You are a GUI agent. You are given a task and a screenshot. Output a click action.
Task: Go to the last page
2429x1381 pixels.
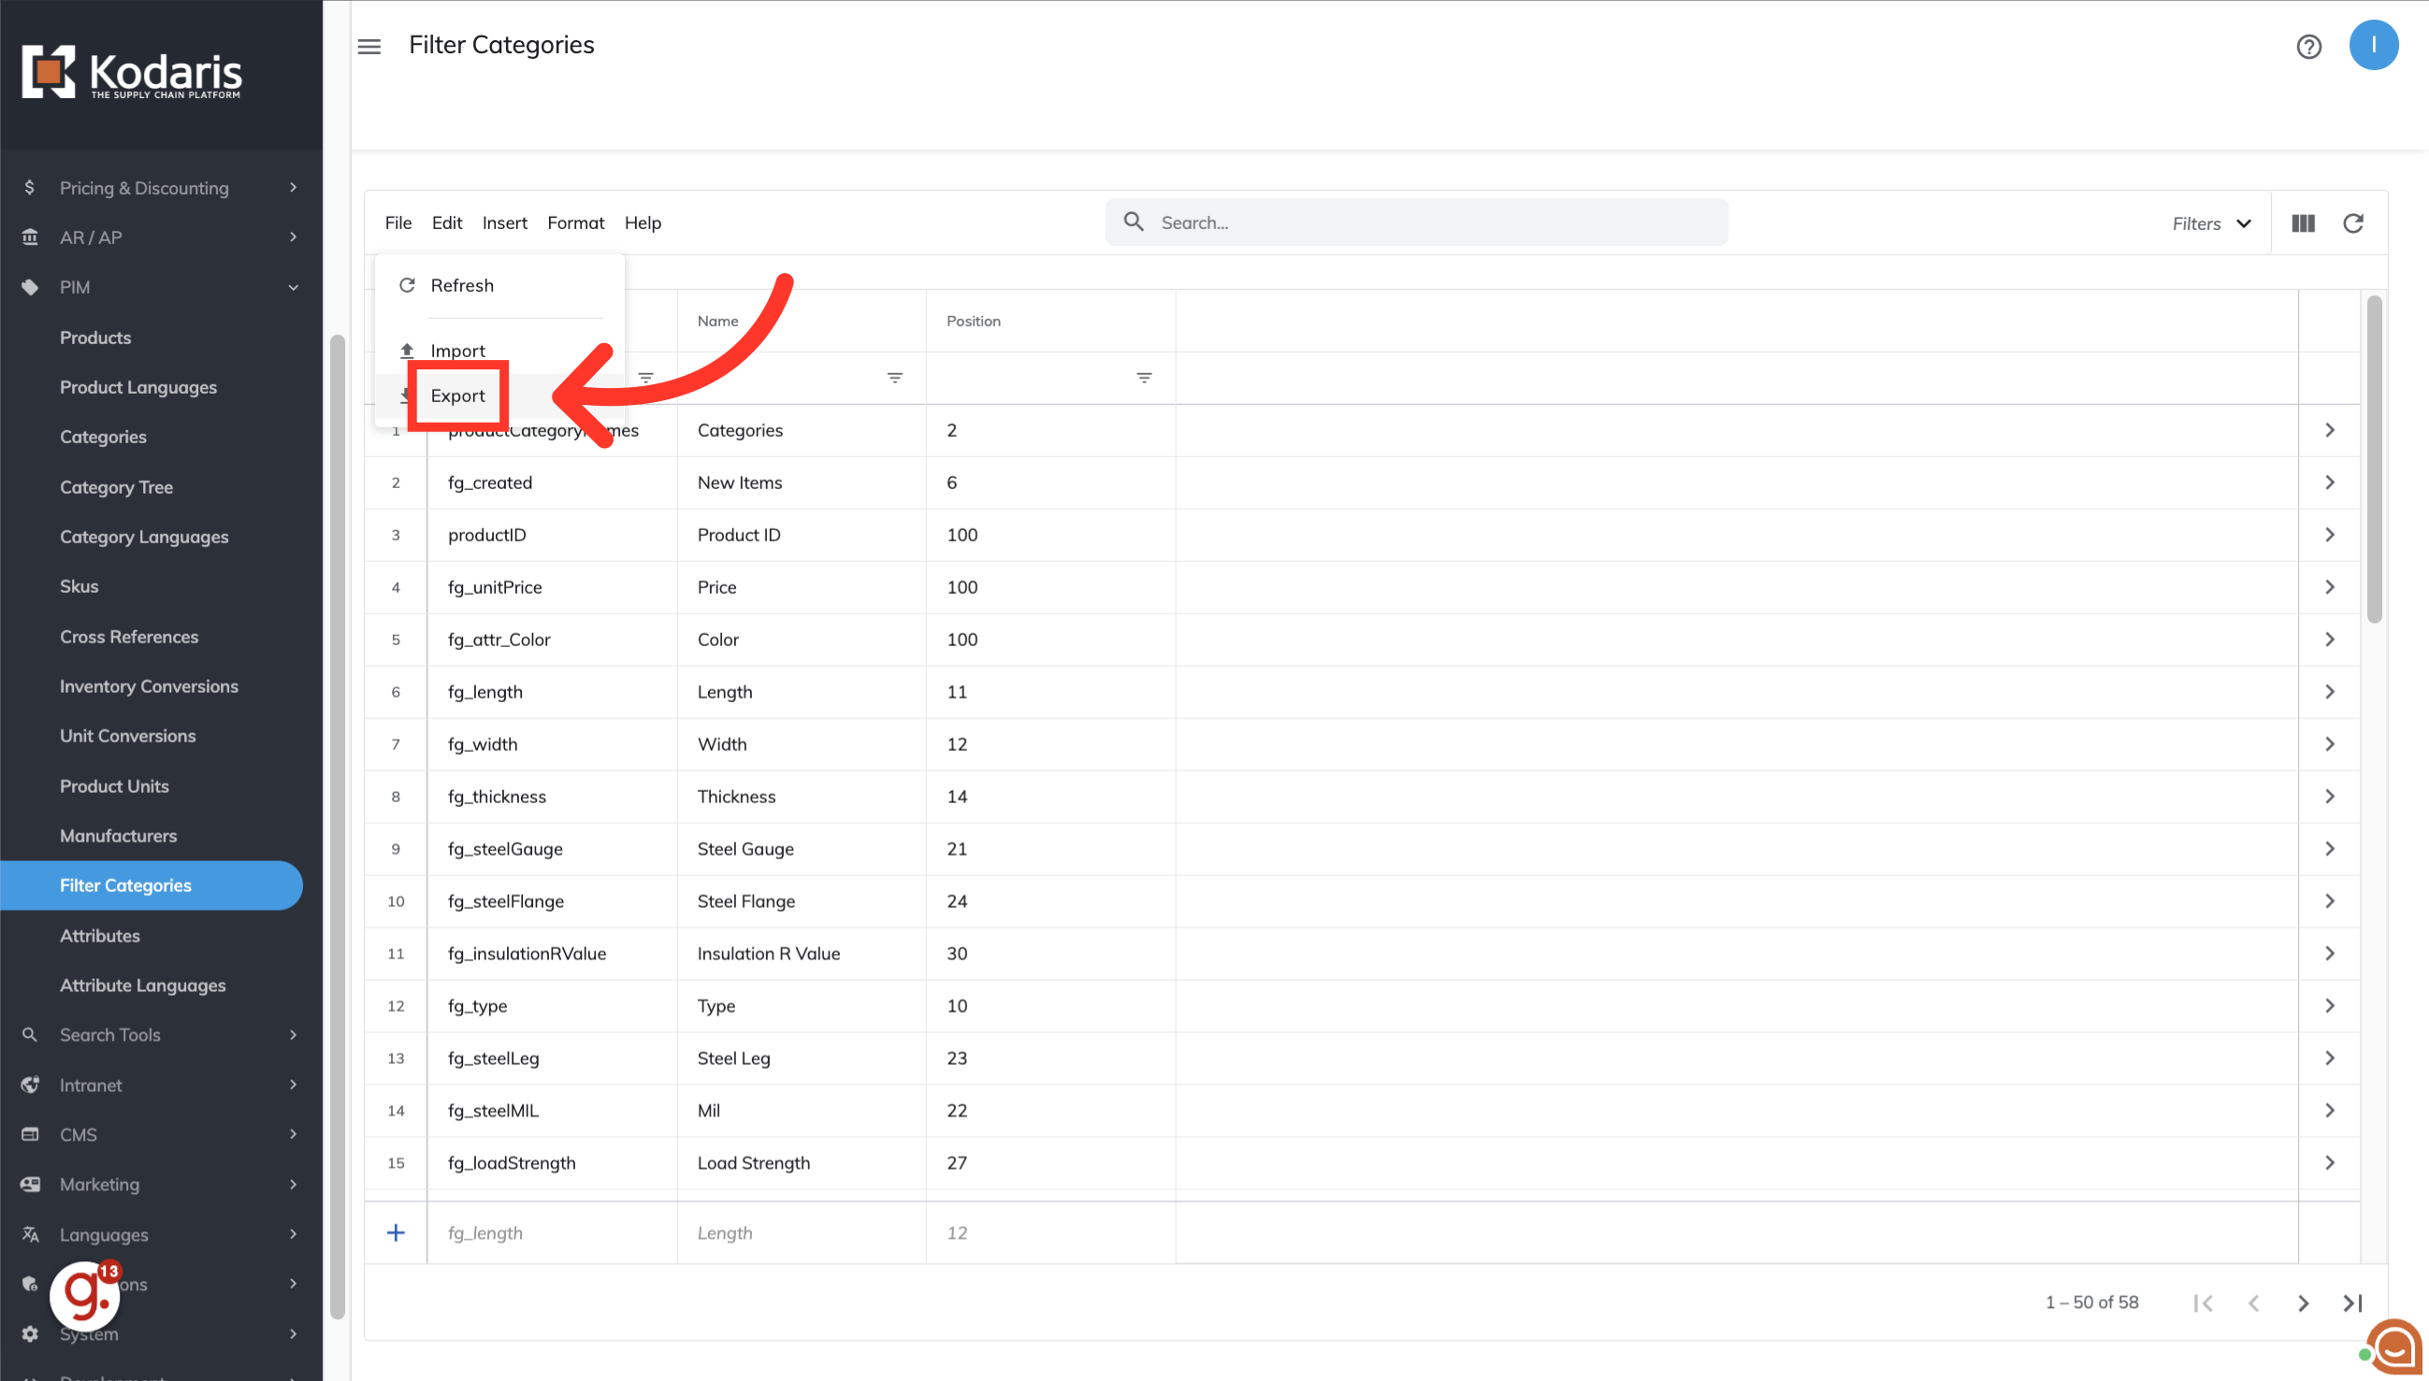point(2352,1302)
